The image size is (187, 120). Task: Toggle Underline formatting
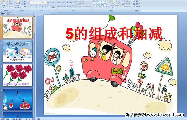(x=36, y=7)
